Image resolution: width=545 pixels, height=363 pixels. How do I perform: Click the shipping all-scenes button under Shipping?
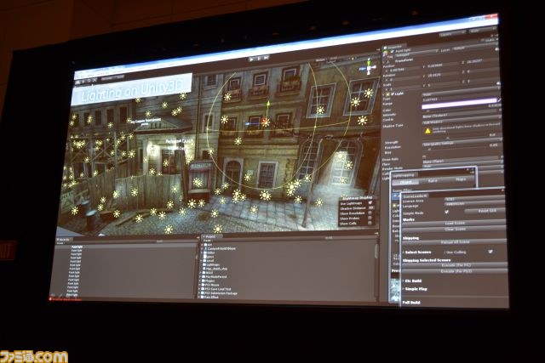[x=454, y=242]
